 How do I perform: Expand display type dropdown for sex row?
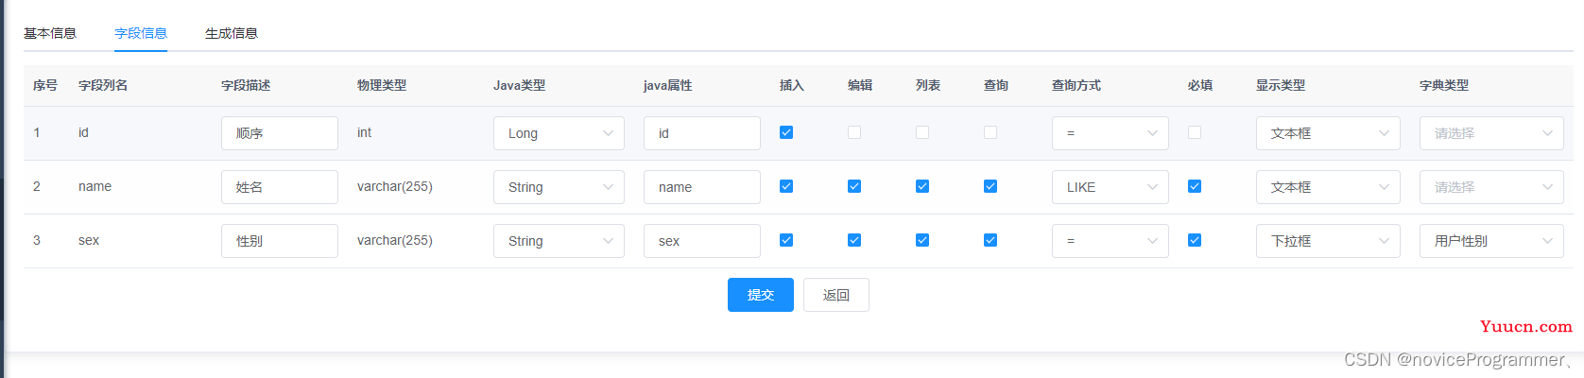tap(1328, 241)
